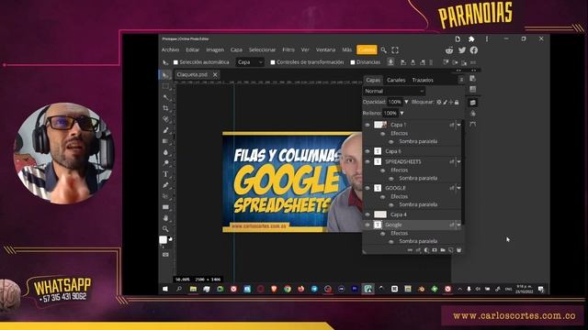Collapse effects of SPREADSHEETS layer
Image resolution: width=588 pixels, height=330 pixels.
[x=459, y=161]
